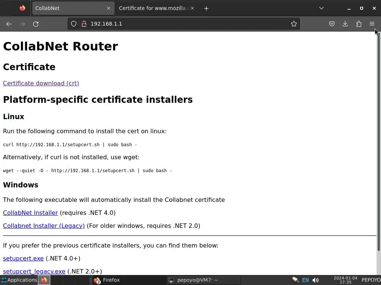The height and width of the screenshot is (285, 381).
Task: Click the insecure connection padlock icon
Action: point(84,24)
